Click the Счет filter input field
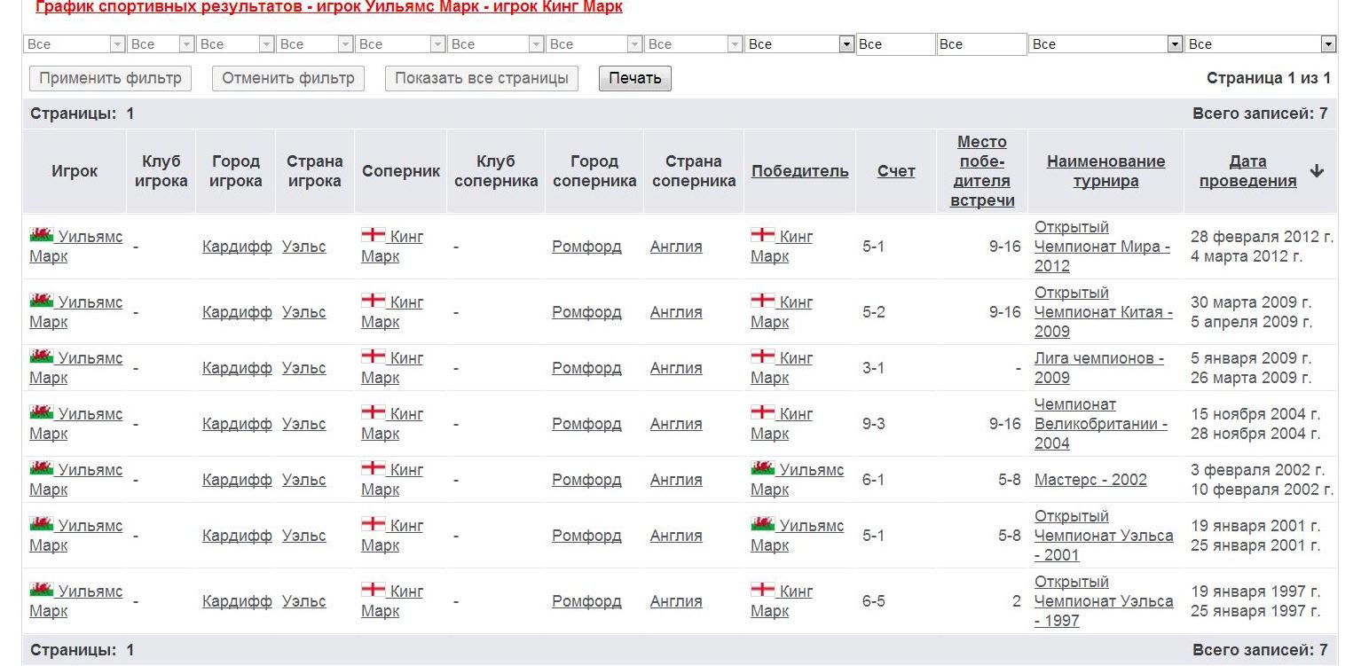This screenshot has width=1361, height=666. pyautogui.click(x=895, y=44)
